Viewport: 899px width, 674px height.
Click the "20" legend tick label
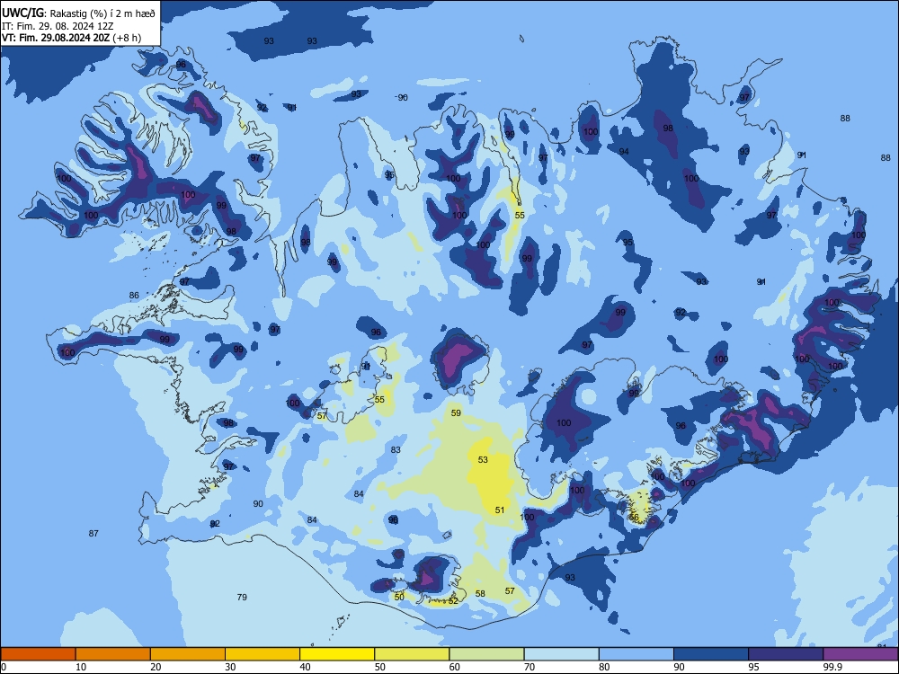tap(156, 667)
